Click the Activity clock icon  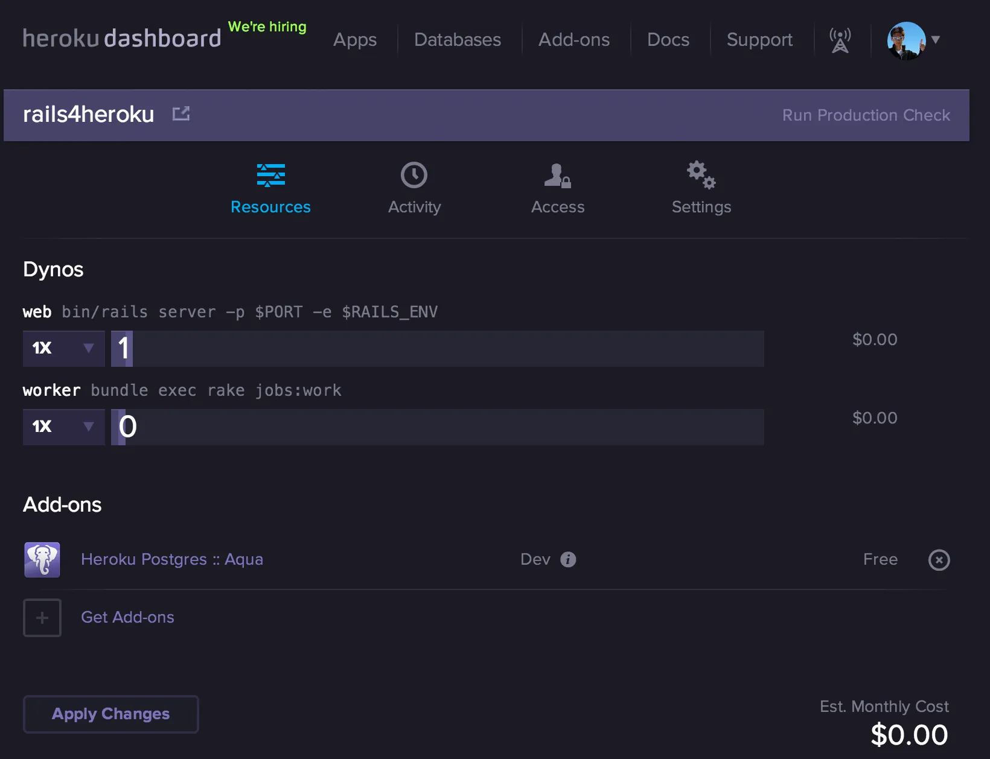(x=414, y=175)
